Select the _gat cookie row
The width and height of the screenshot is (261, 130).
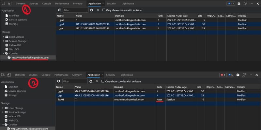click(158, 20)
